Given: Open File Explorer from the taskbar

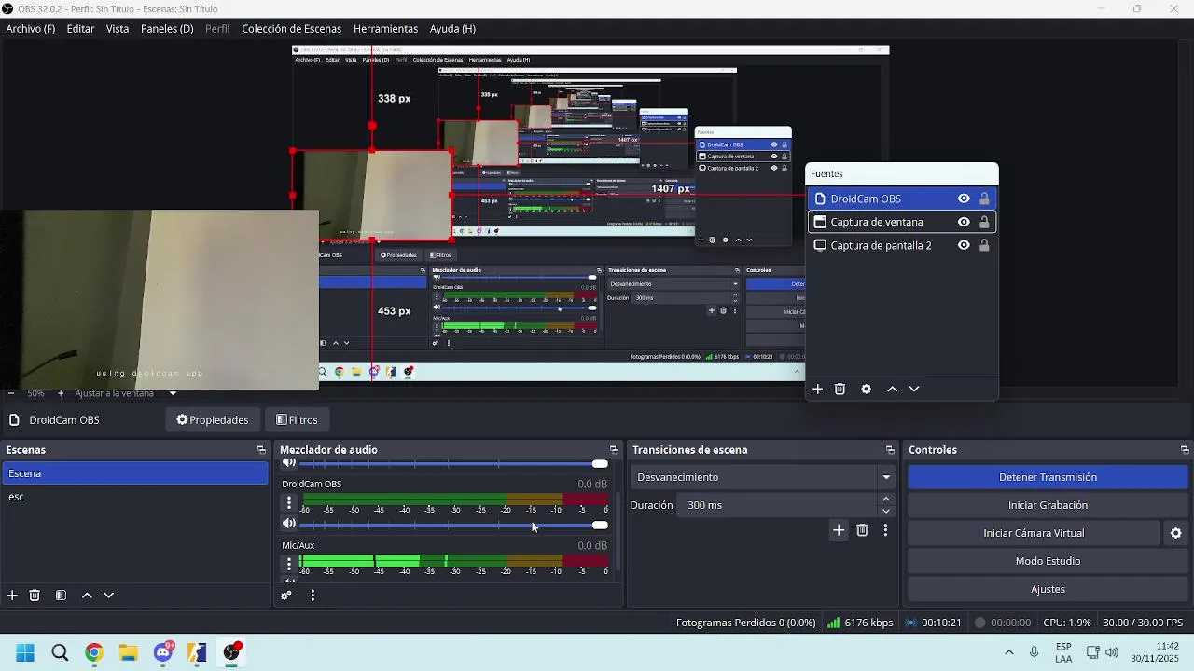Looking at the screenshot, I should (129, 652).
